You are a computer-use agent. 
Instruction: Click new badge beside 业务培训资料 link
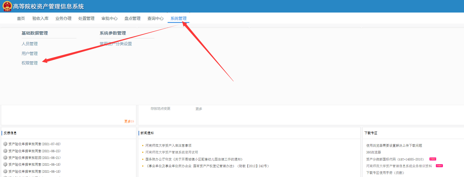point(439,166)
